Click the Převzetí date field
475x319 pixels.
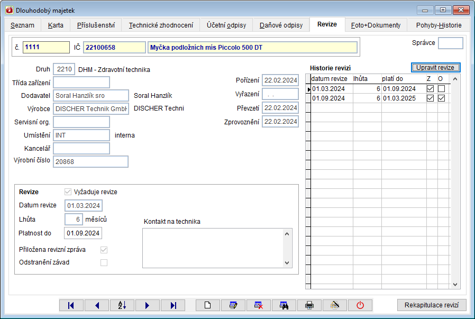(x=280, y=108)
